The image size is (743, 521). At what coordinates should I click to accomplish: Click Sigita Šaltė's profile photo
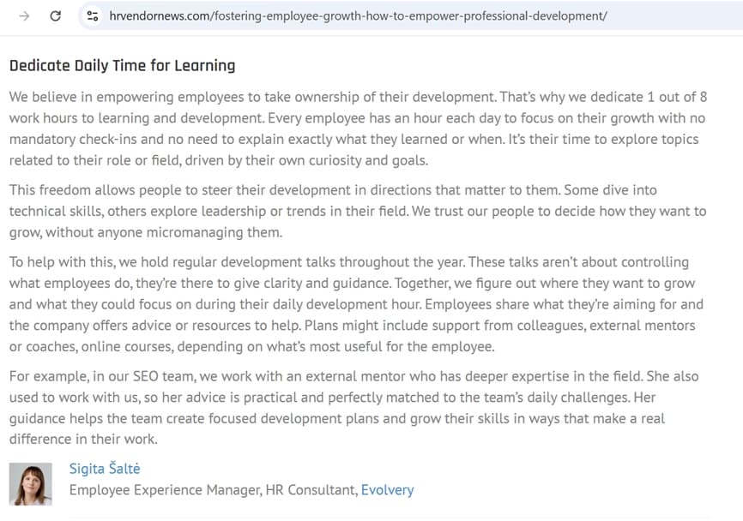click(x=30, y=483)
